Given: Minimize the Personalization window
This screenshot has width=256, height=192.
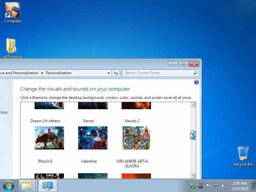Looking at the screenshot, I should pos(173,64).
